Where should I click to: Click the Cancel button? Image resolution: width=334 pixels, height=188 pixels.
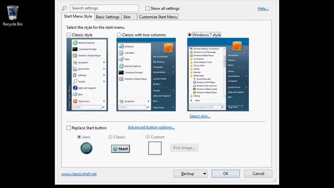[x=258, y=174]
